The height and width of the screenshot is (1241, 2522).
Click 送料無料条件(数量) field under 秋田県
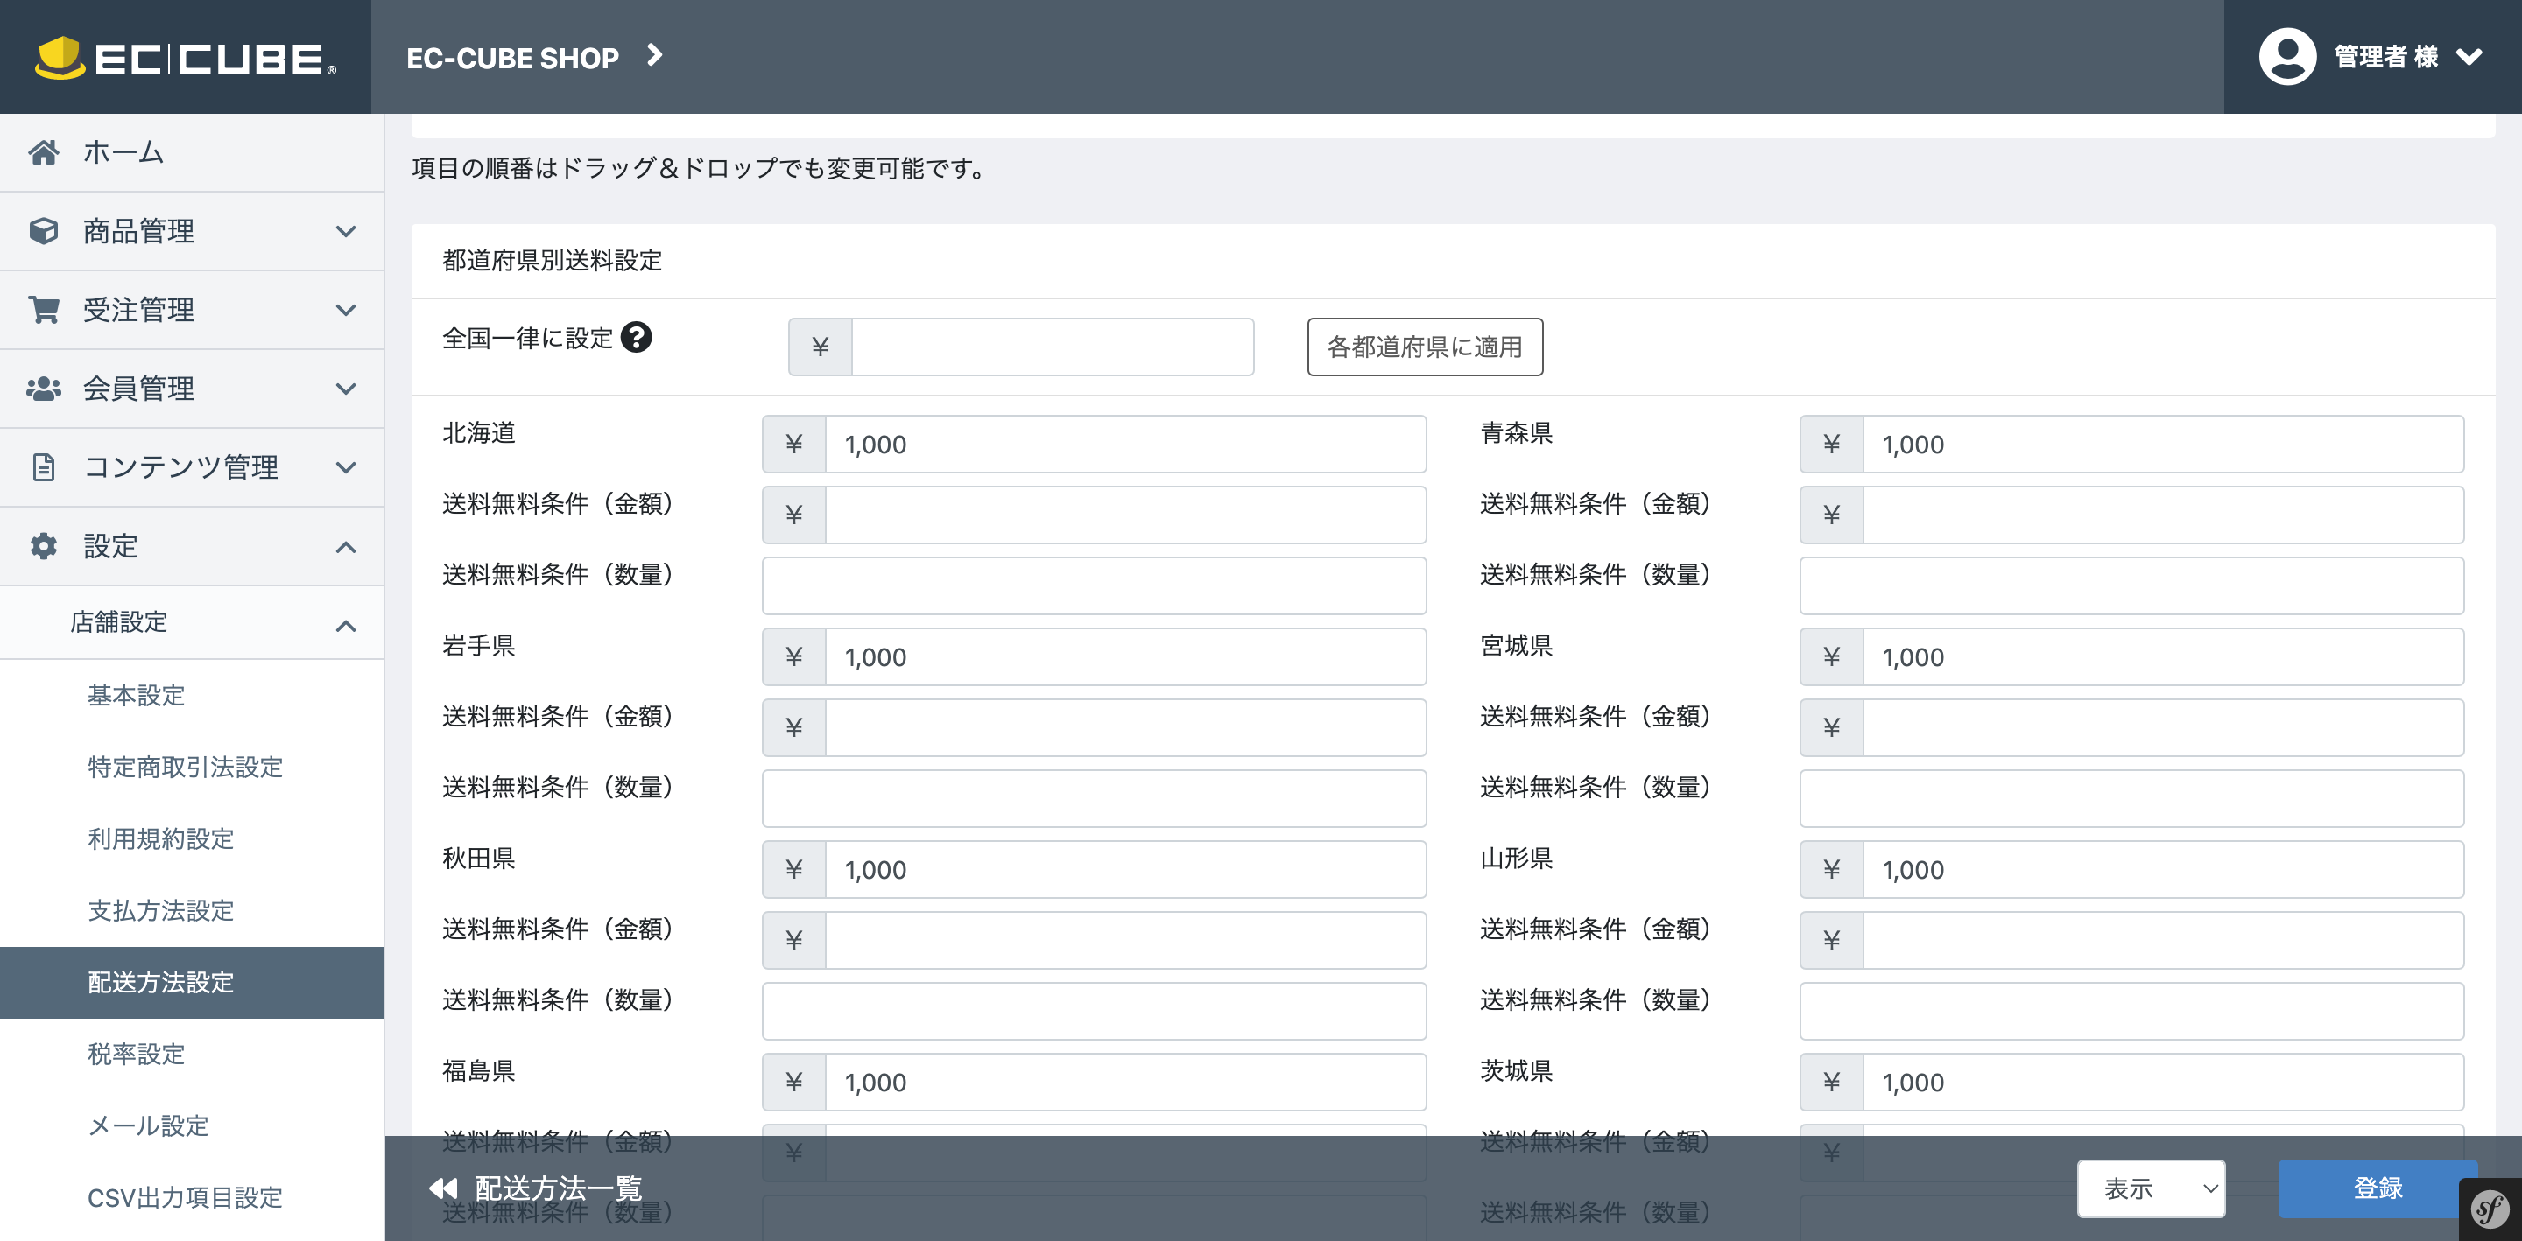[x=1095, y=1010]
